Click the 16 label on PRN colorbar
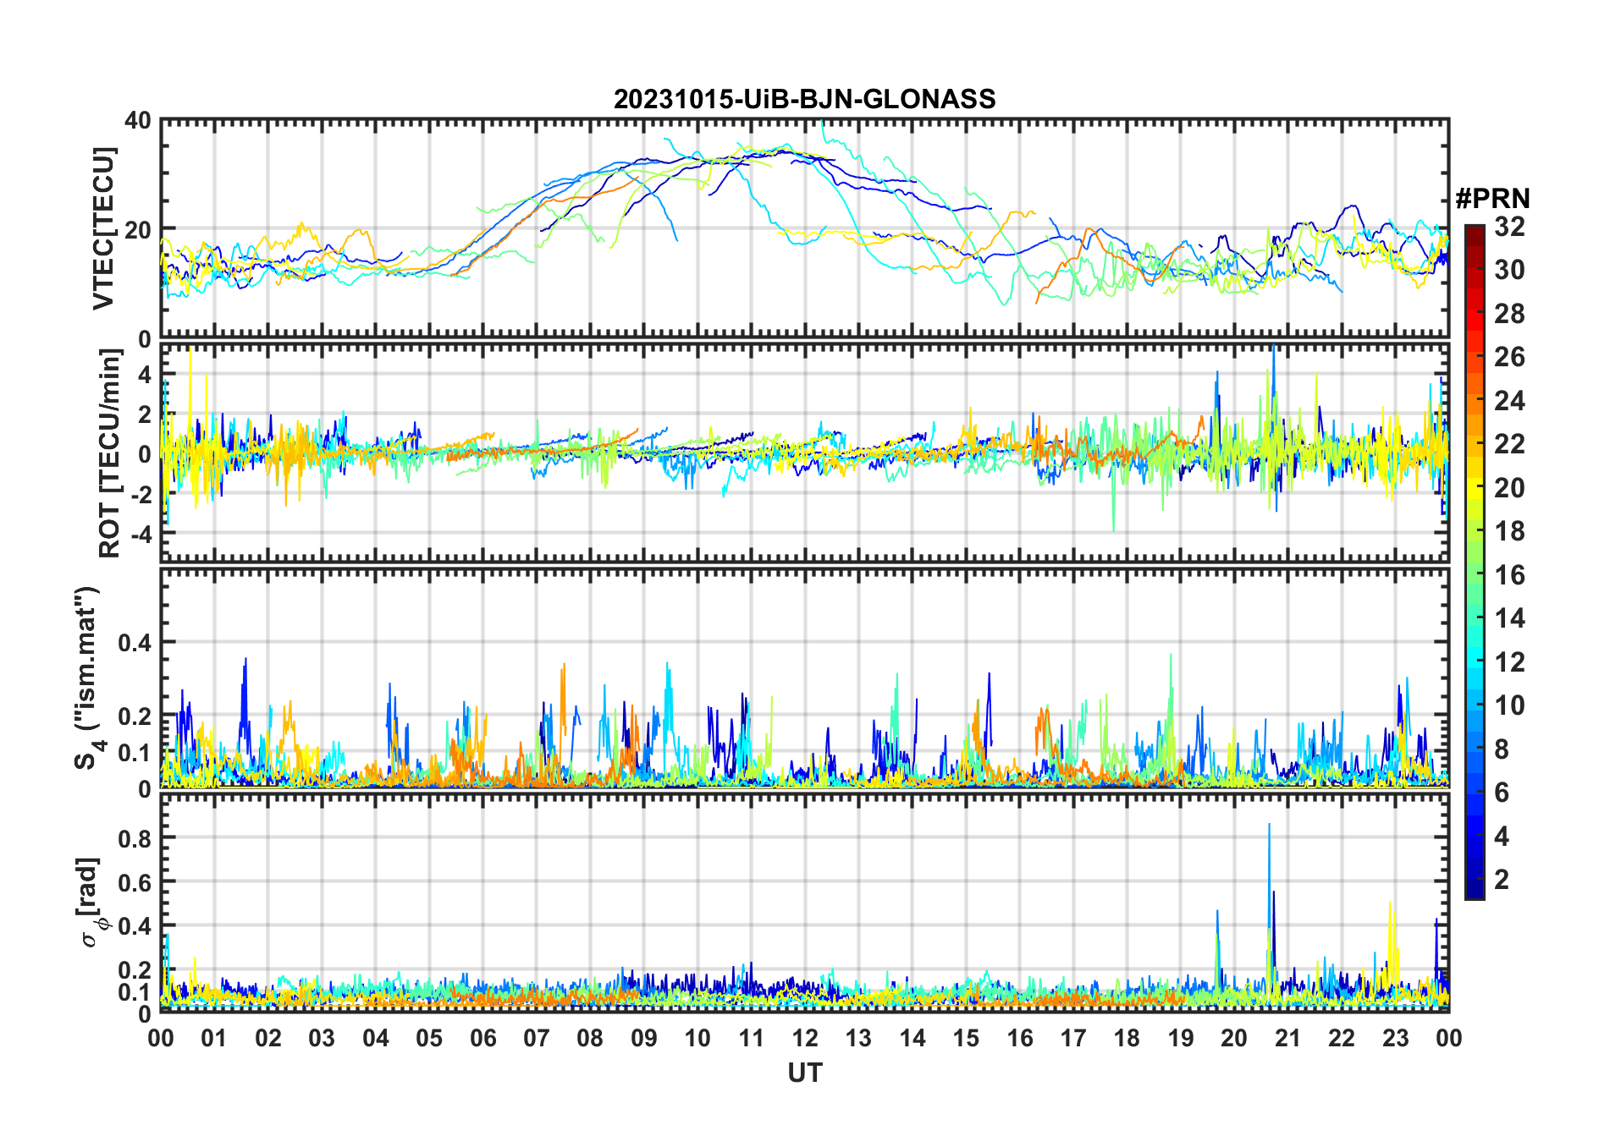 point(1509,575)
